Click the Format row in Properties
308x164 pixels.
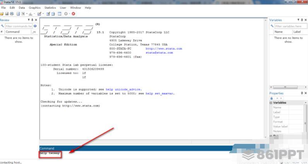click(288, 122)
